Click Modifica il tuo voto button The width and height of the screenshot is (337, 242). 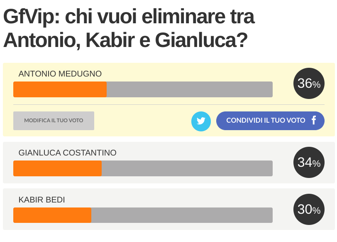click(x=54, y=121)
